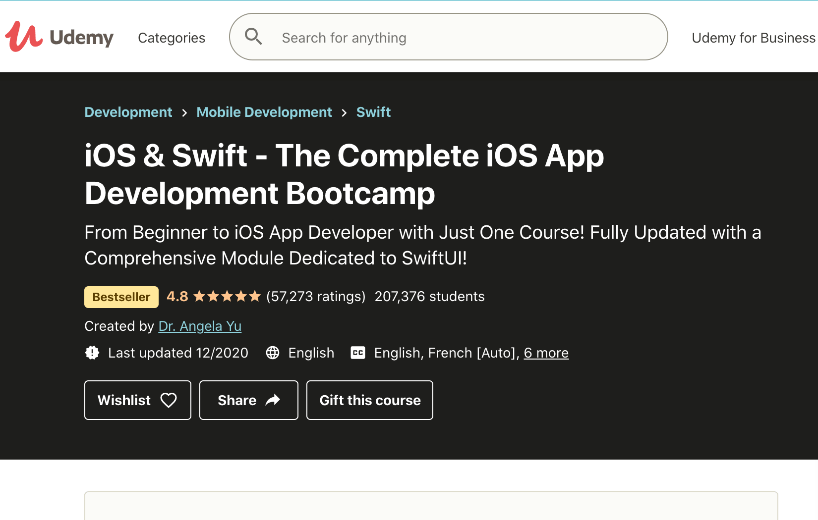Click the closed captions CC icon
Image resolution: width=818 pixels, height=520 pixels.
(x=357, y=353)
